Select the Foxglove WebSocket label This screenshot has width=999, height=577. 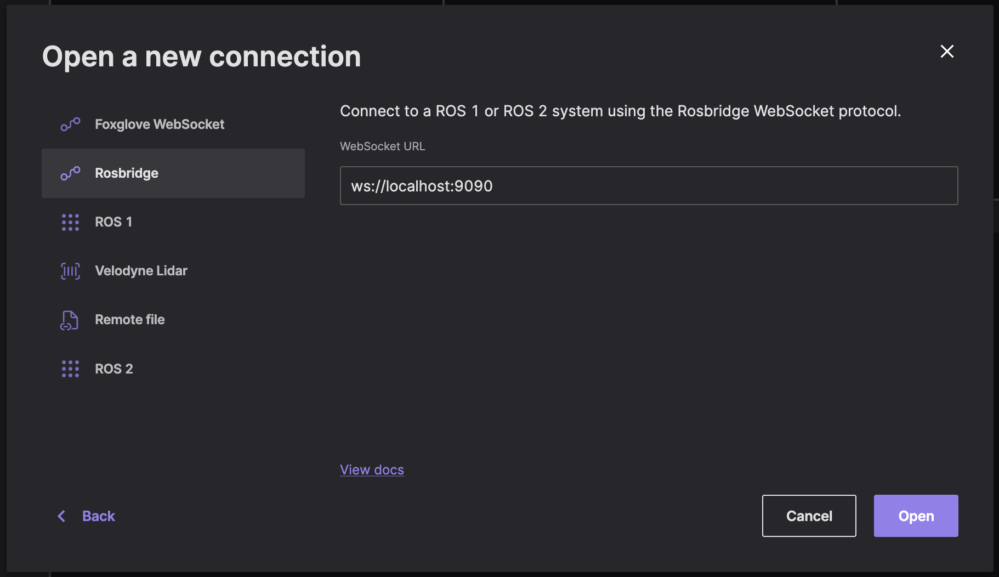160,125
